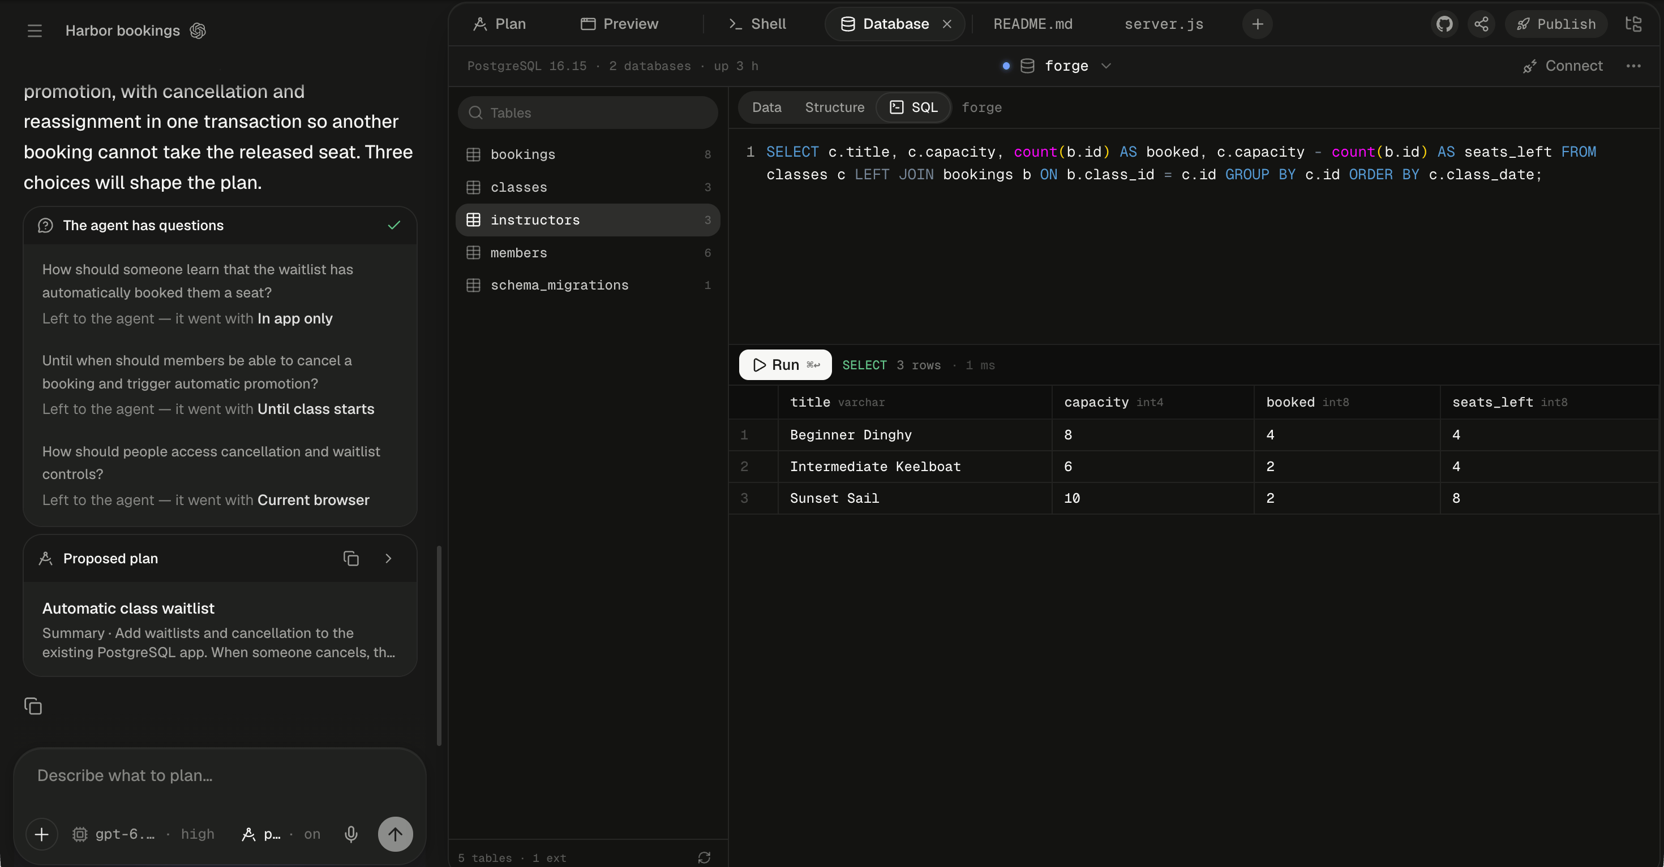Switch to the Data view
Screen dimensions: 1664x867
pyautogui.click(x=767, y=107)
